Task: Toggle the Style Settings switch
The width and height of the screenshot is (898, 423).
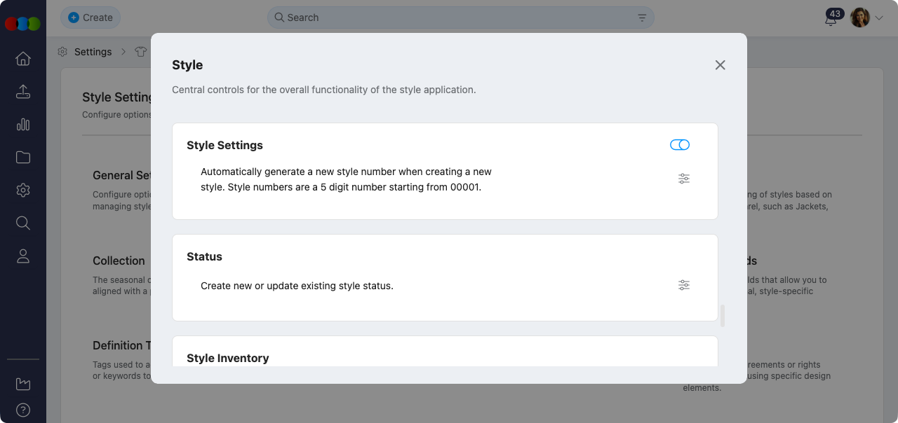Action: coord(680,145)
